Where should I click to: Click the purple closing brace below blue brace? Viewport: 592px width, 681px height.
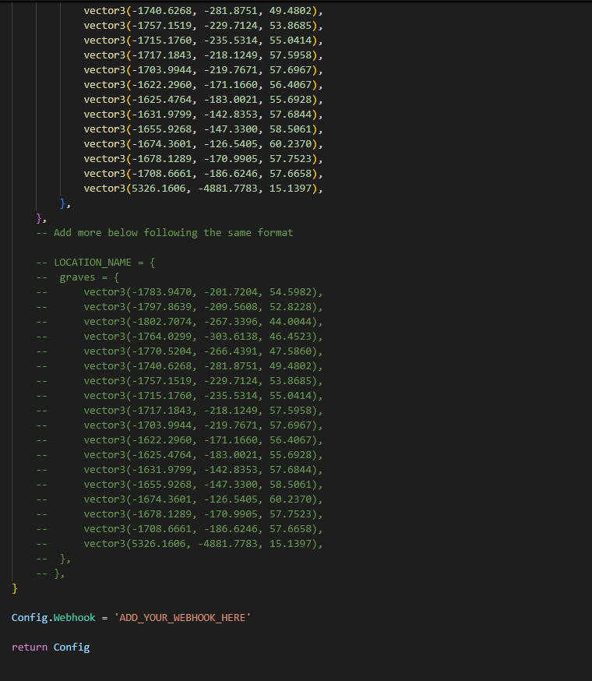[39, 218]
